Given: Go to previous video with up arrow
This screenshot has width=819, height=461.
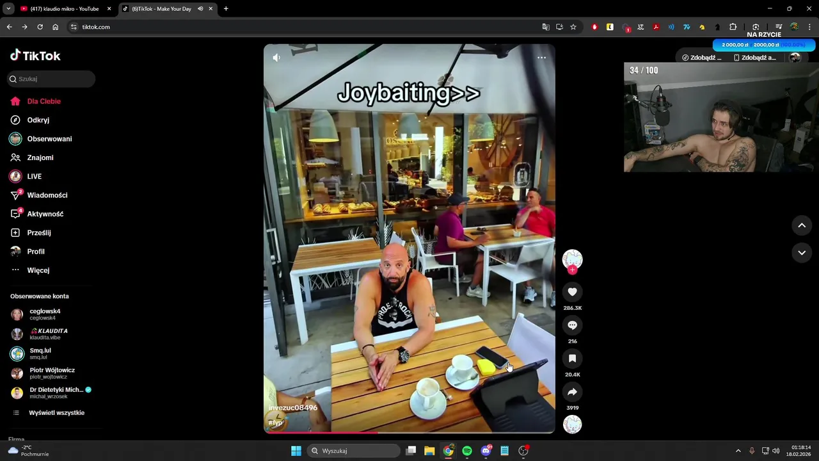Looking at the screenshot, I should point(802,225).
